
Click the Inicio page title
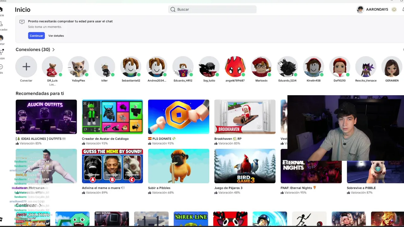23,10
